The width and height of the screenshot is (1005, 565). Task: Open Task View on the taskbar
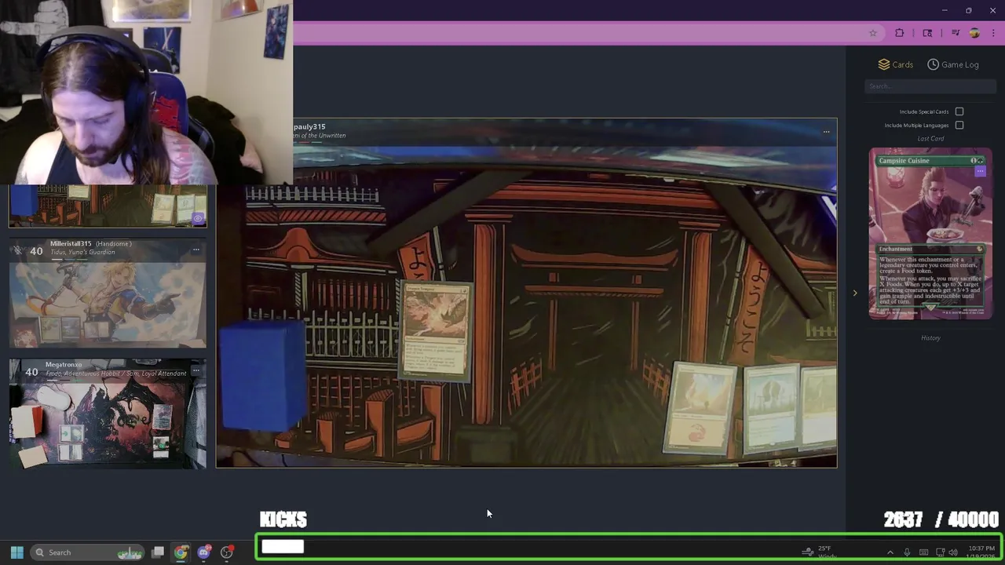click(x=158, y=552)
